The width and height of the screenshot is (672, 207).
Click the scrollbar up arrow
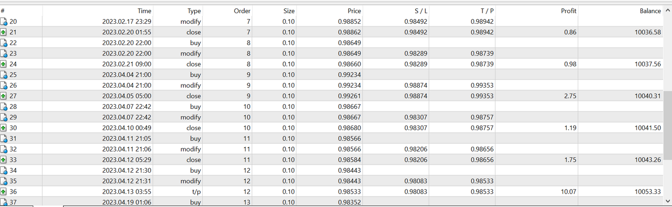point(667,11)
